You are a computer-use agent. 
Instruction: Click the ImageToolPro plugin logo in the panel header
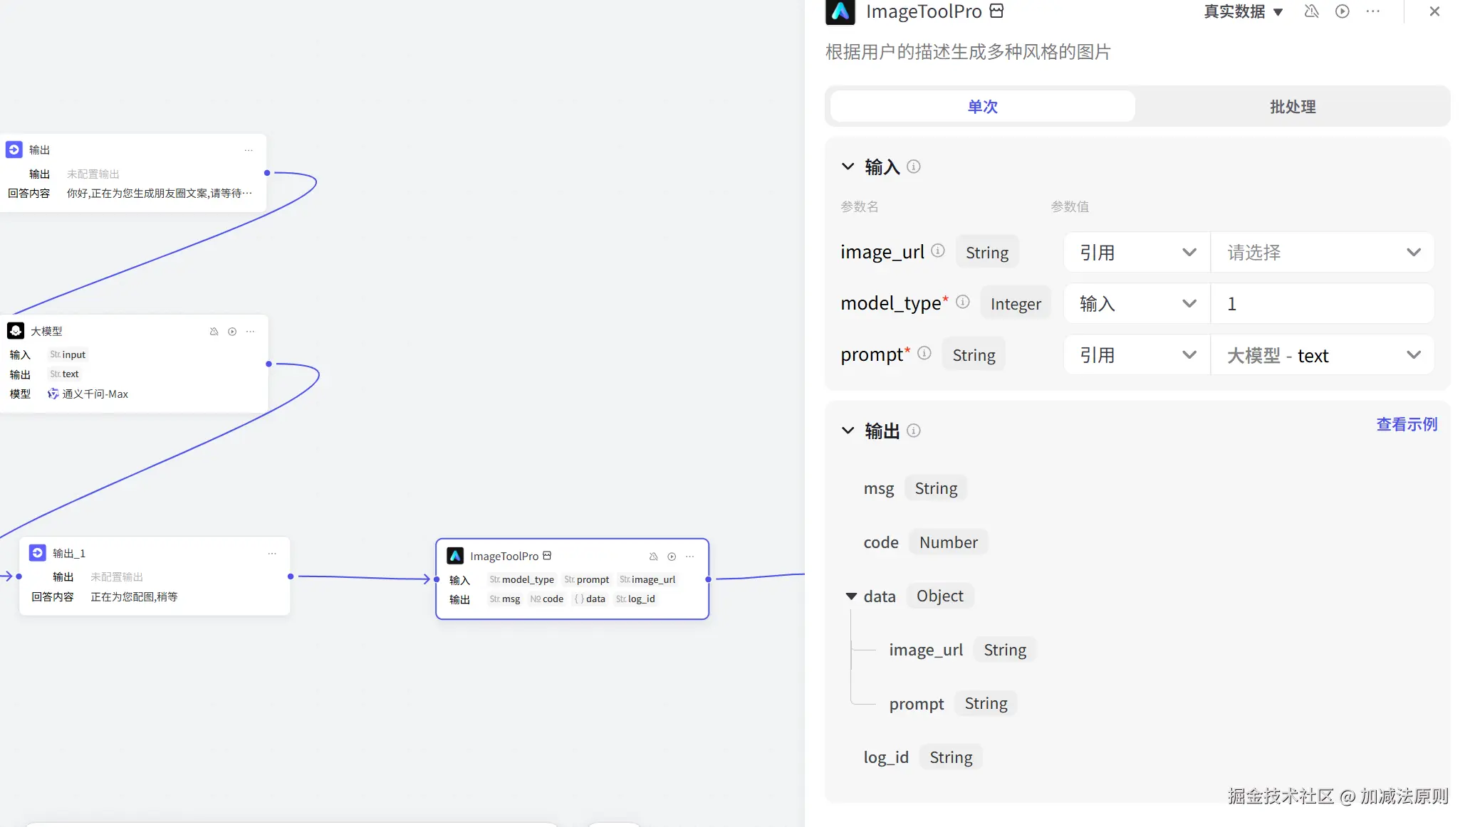(x=840, y=12)
